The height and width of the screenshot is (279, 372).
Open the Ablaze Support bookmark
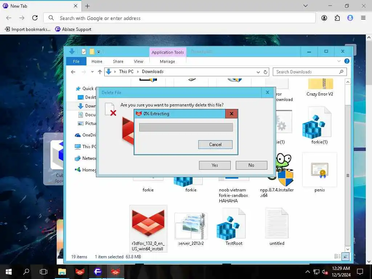(73, 29)
